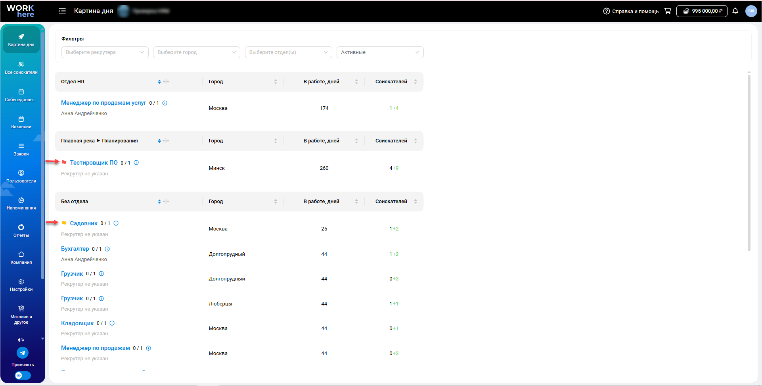Click the sidebar vertical scrollbar
The height and width of the screenshot is (386, 762).
[x=42, y=155]
